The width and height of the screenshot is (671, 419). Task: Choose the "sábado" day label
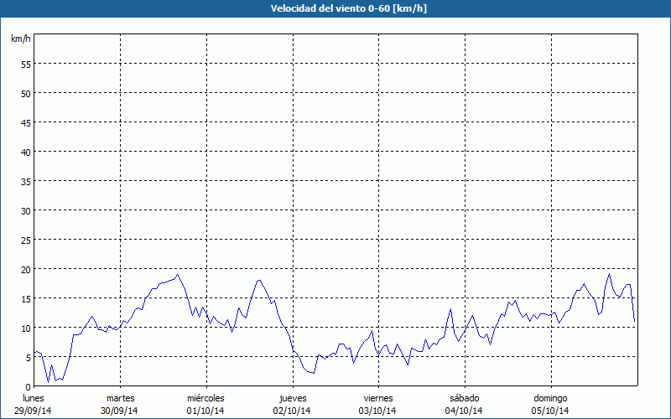465,397
